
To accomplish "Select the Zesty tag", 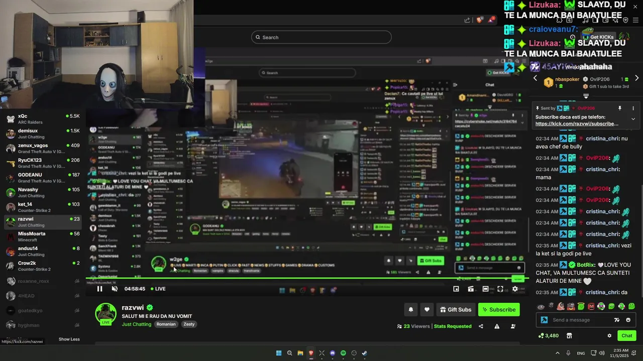I will (x=189, y=324).
